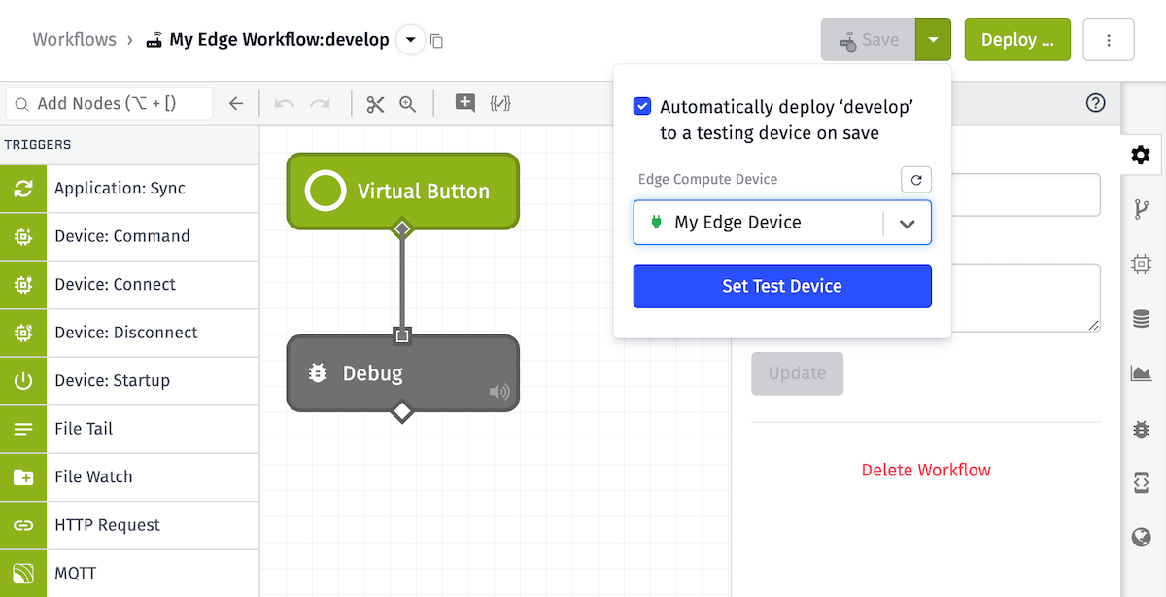Select the Device: Command trigger
1166x597 pixels.
(x=129, y=236)
